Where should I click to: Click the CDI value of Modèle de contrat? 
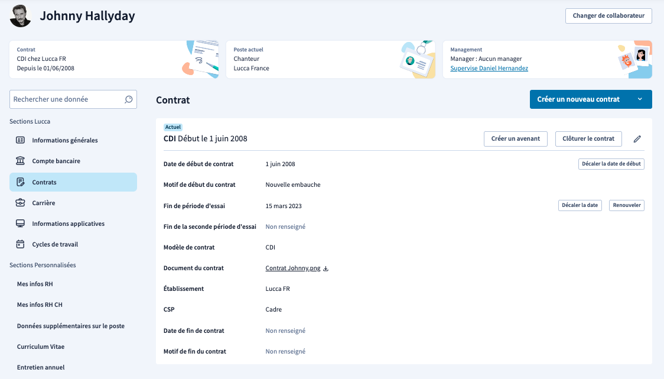point(270,248)
